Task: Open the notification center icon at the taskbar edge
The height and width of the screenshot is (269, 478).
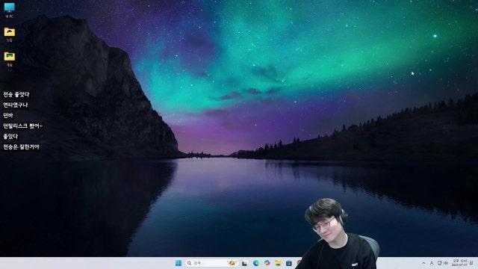Action: 471,263
